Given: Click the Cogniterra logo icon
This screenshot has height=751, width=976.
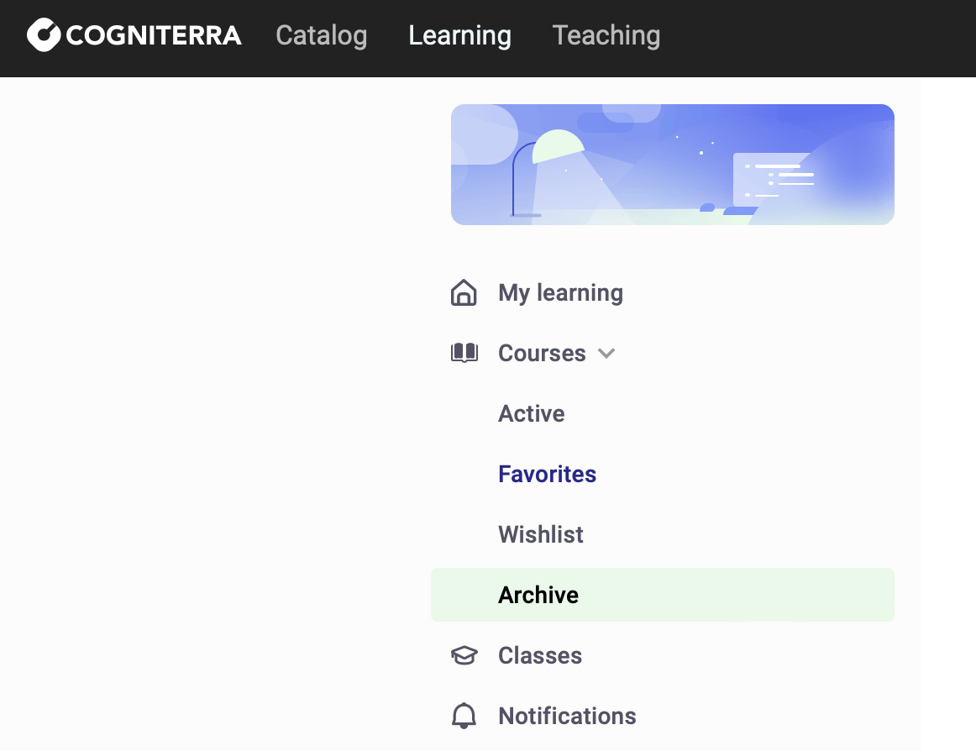Looking at the screenshot, I should tap(45, 35).
